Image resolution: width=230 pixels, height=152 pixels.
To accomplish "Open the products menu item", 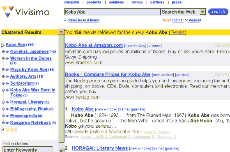I will (94, 2).
